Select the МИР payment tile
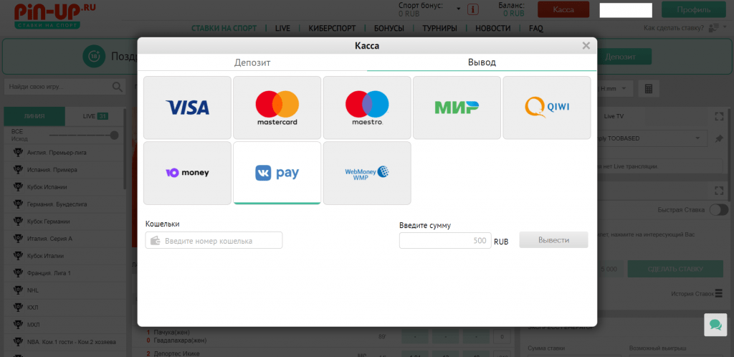 tap(457, 108)
